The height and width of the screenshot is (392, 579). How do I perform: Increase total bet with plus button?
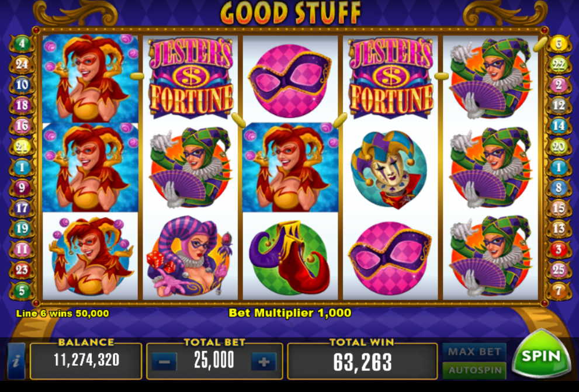(x=264, y=362)
